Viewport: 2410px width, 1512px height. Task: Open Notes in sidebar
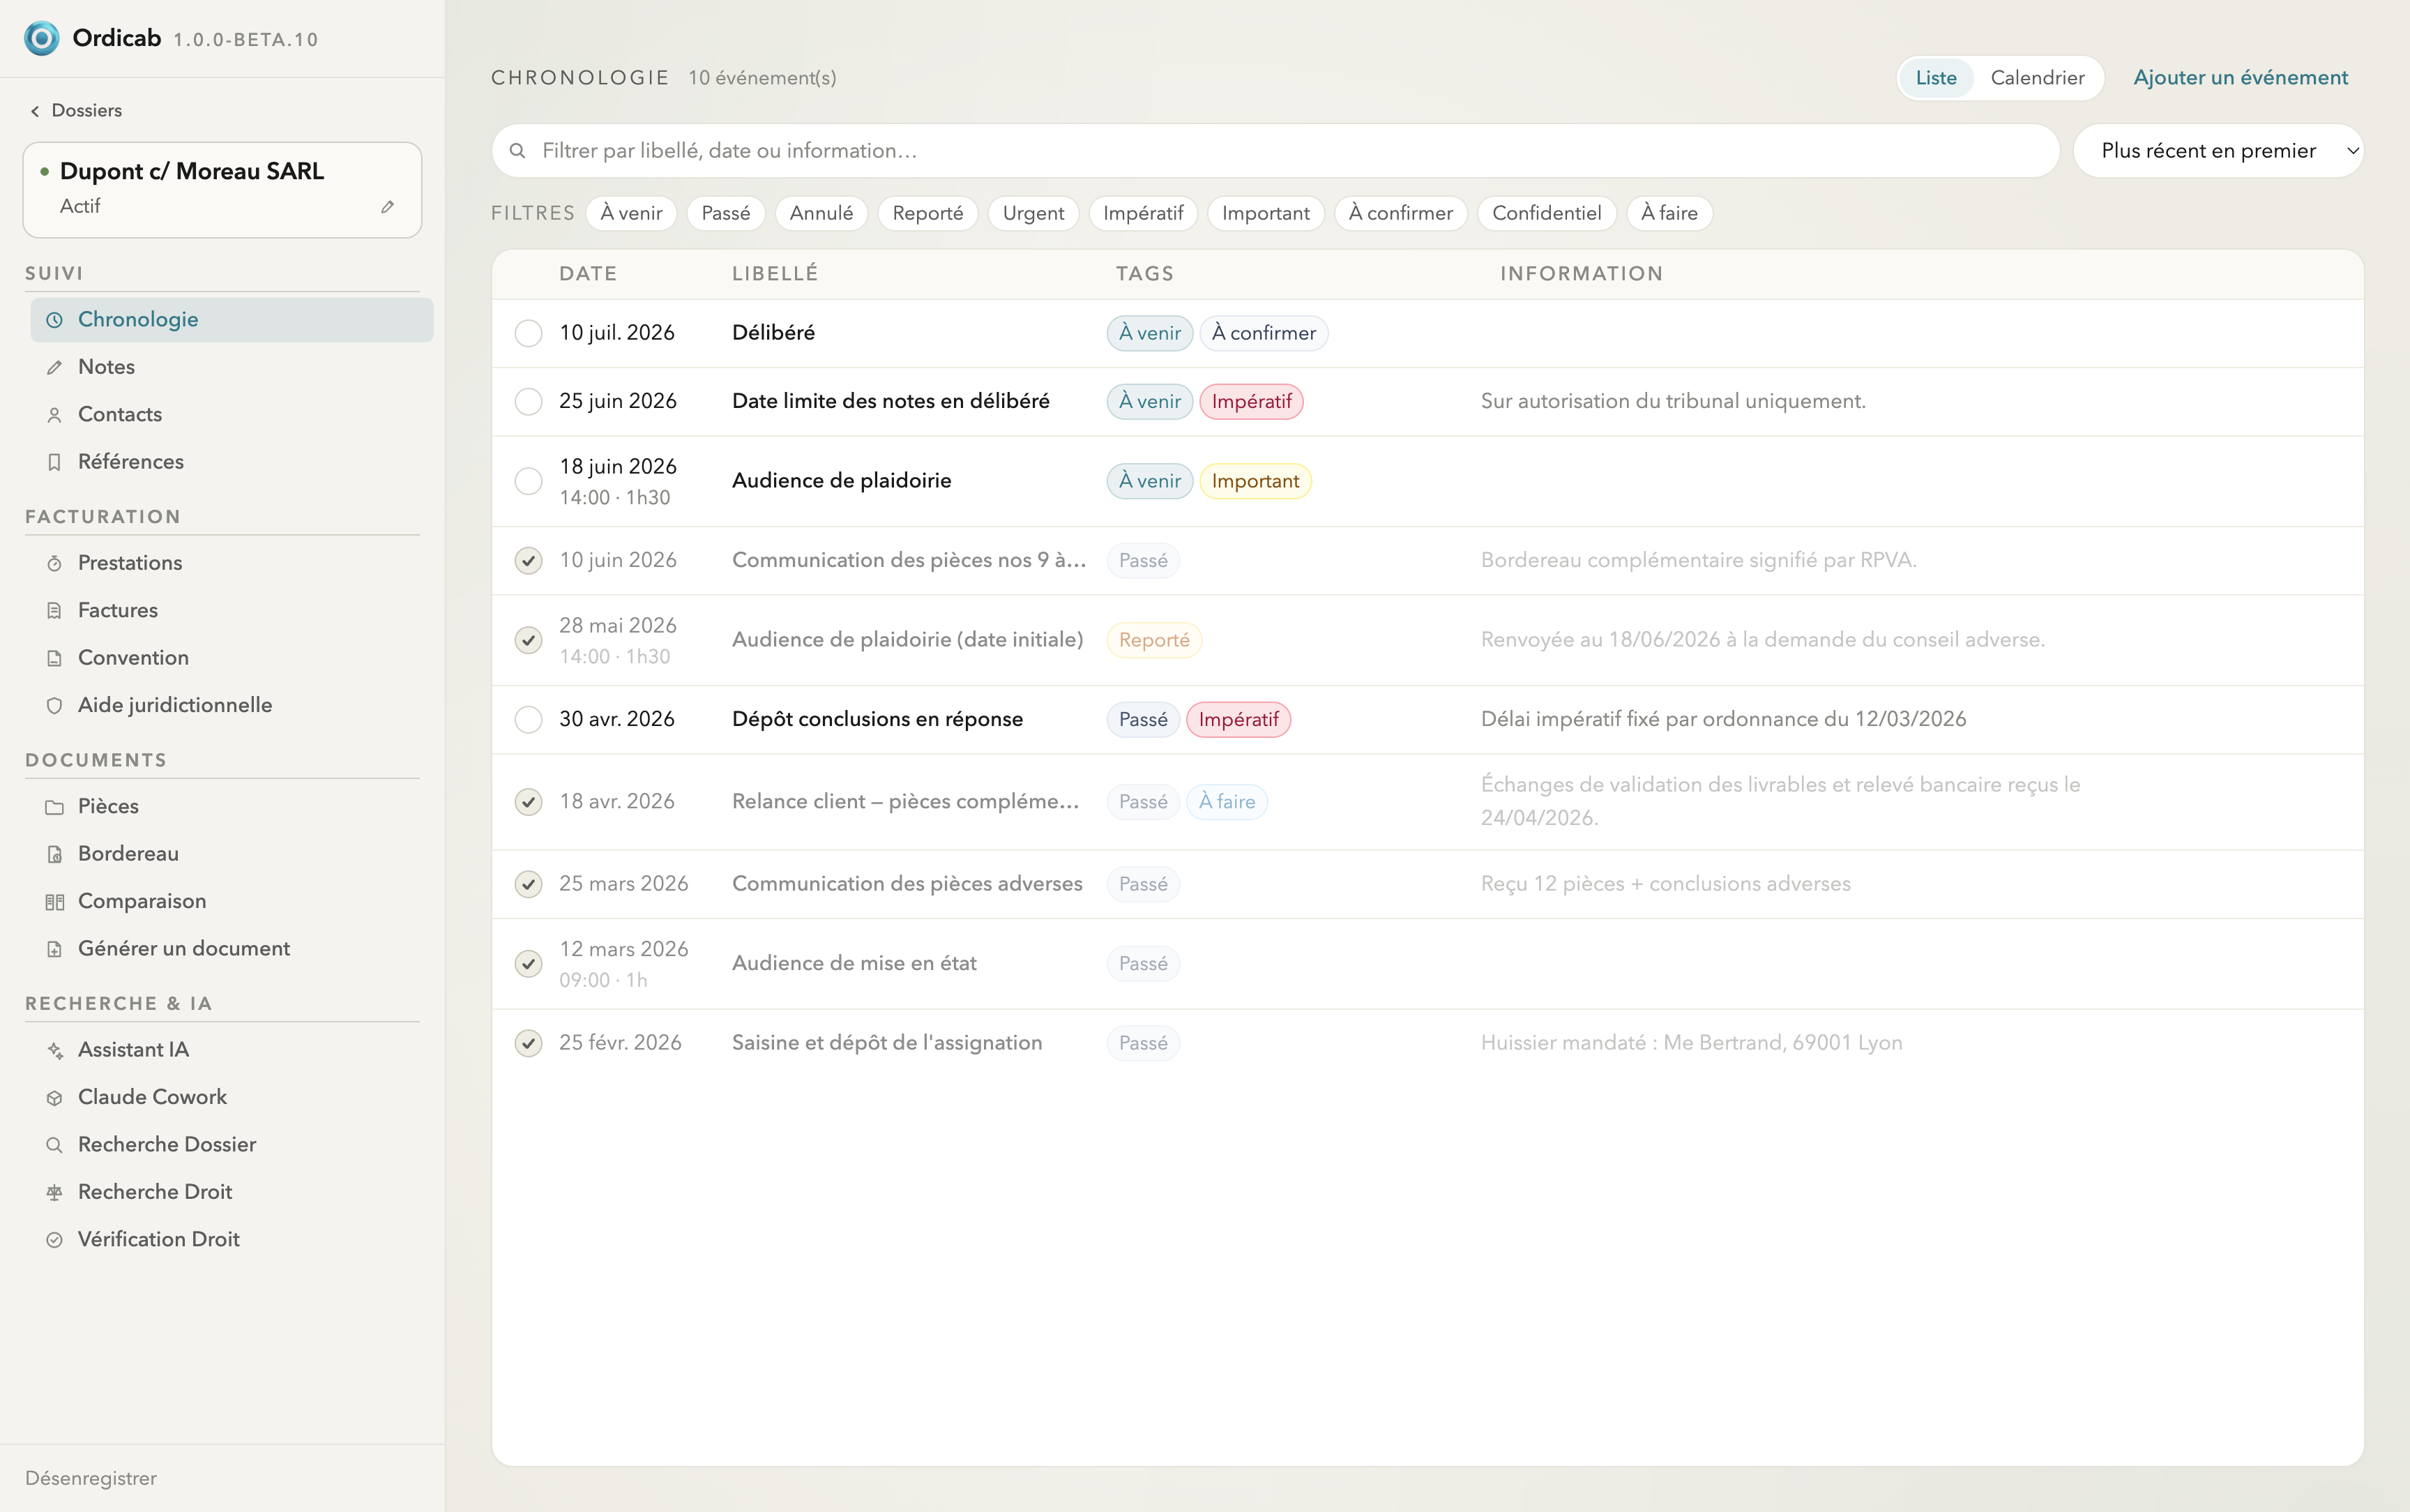(232, 367)
